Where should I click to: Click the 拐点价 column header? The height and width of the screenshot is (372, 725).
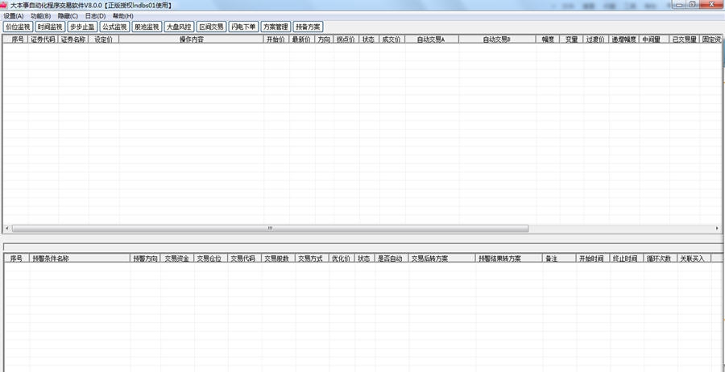[346, 39]
